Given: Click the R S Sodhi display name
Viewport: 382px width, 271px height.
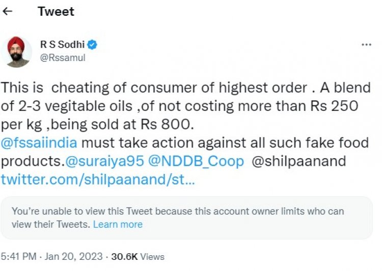Looking at the screenshot, I should [62, 45].
